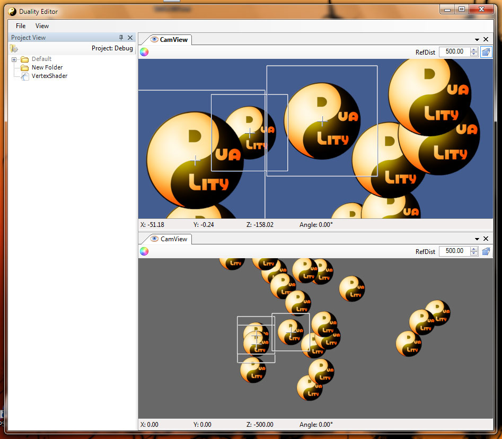Increase RefDist with top CamView up arrow

474,50
